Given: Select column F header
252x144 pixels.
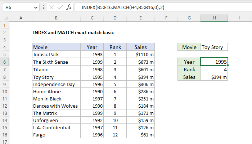Looking at the screenshot, I should (x=166, y=18).
